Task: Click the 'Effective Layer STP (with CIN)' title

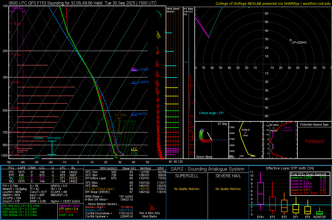Action: click(x=290, y=168)
